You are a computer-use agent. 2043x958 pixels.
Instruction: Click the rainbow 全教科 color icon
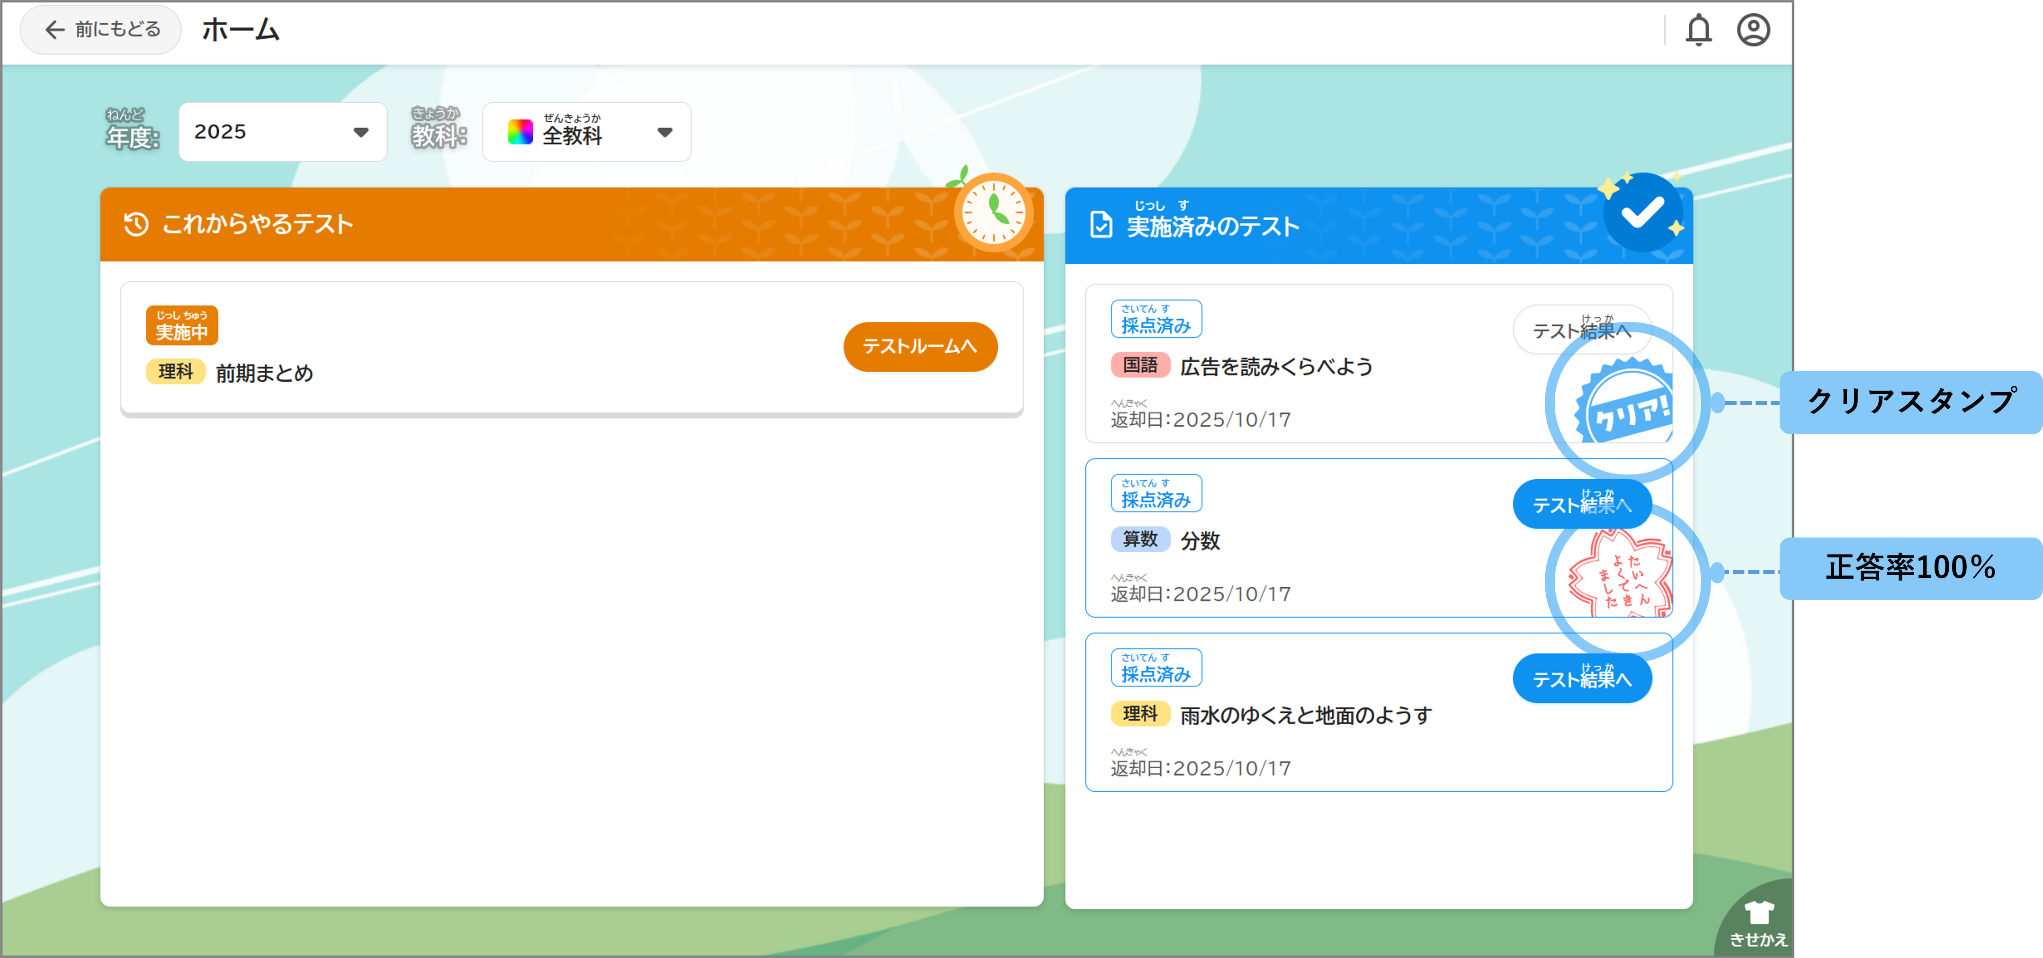pyautogui.click(x=520, y=133)
